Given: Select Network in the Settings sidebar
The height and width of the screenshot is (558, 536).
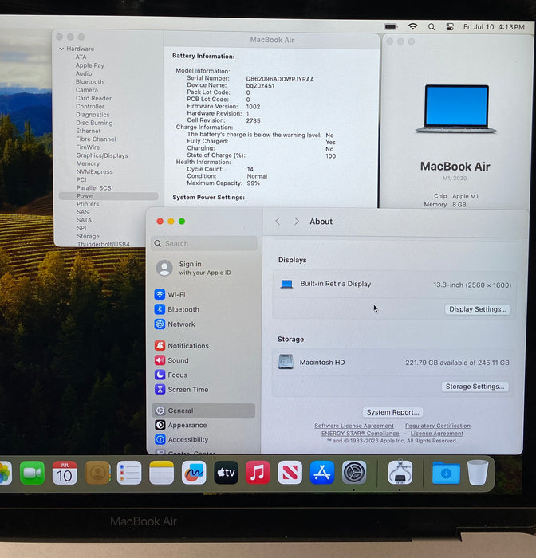Looking at the screenshot, I should click(203, 324).
